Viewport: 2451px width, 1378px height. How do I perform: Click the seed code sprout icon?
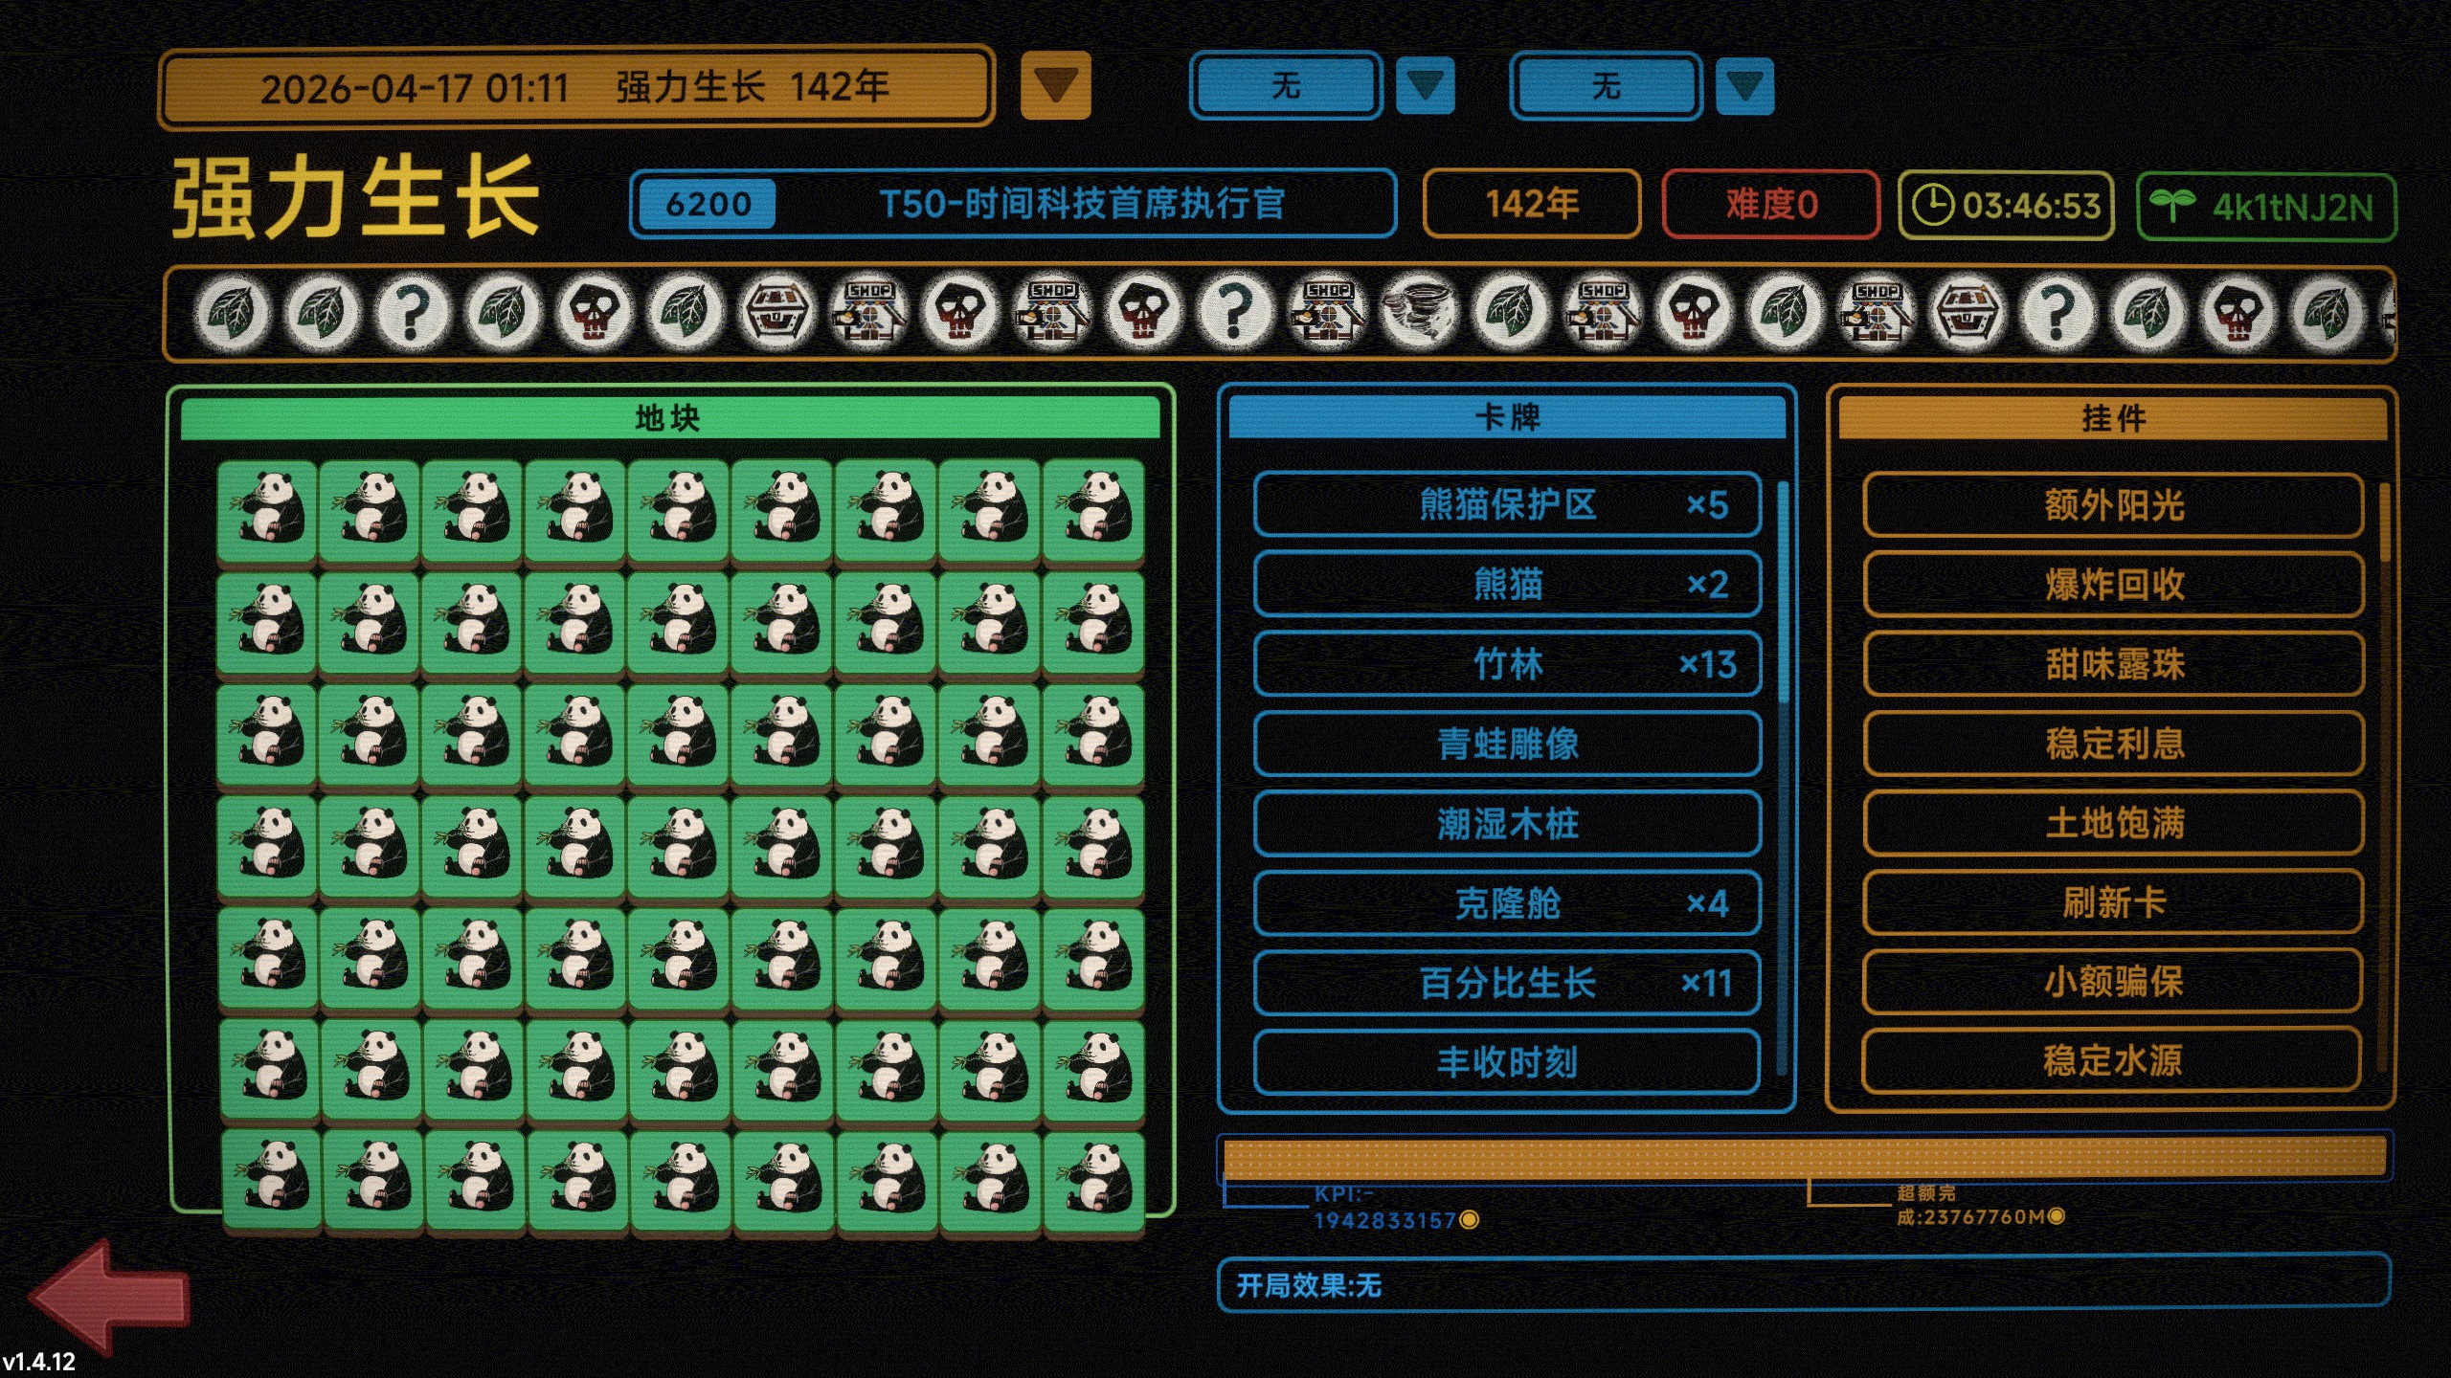click(x=2171, y=205)
